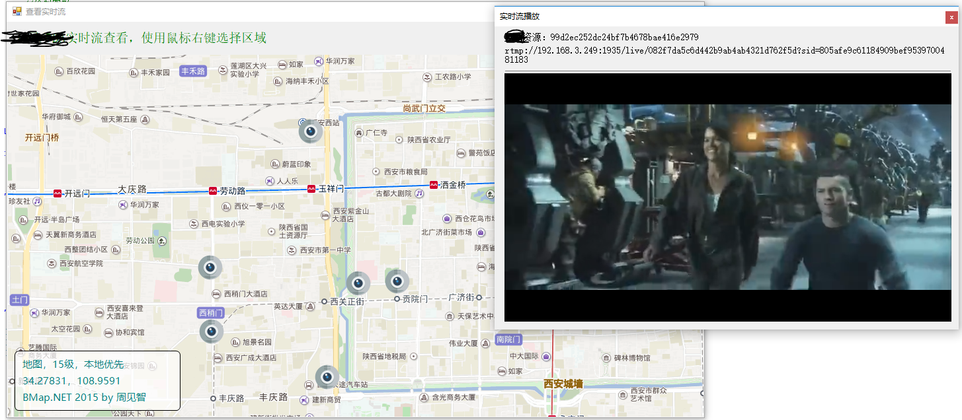The width and height of the screenshot is (962, 420).
Task: Click the 西稍门 purple station label
Action: [x=211, y=312]
